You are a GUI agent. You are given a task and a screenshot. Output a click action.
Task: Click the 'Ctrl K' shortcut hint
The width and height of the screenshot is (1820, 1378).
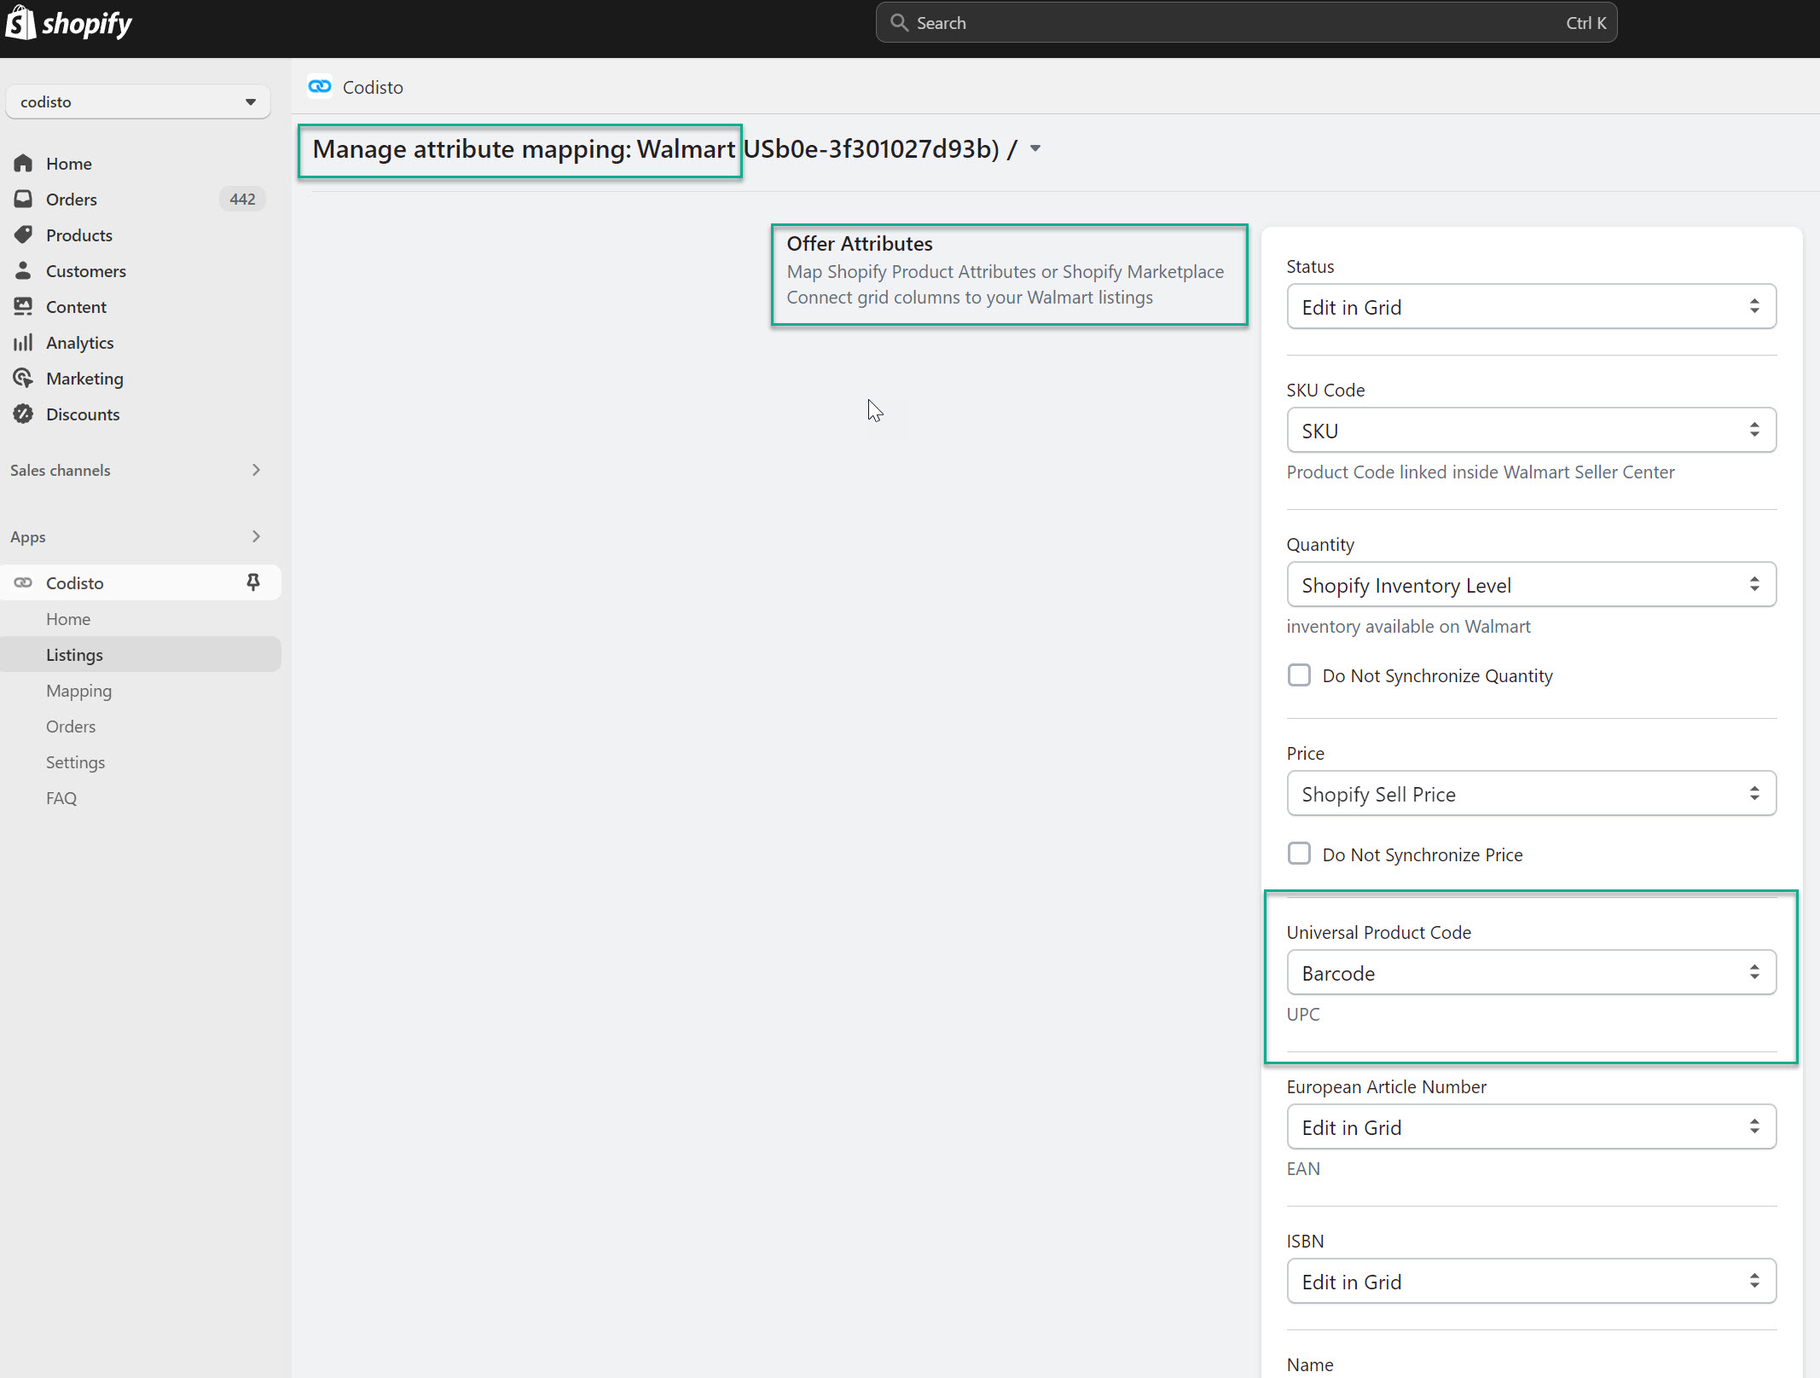[1585, 23]
